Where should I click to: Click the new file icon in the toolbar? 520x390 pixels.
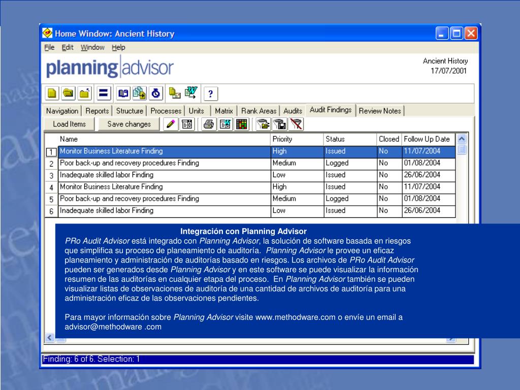pos(52,93)
